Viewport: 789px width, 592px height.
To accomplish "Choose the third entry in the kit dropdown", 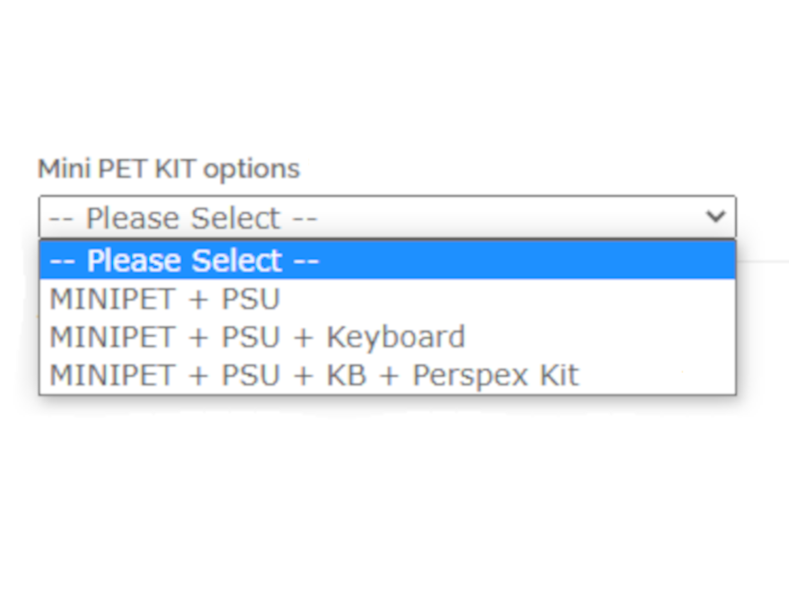I will tap(257, 337).
